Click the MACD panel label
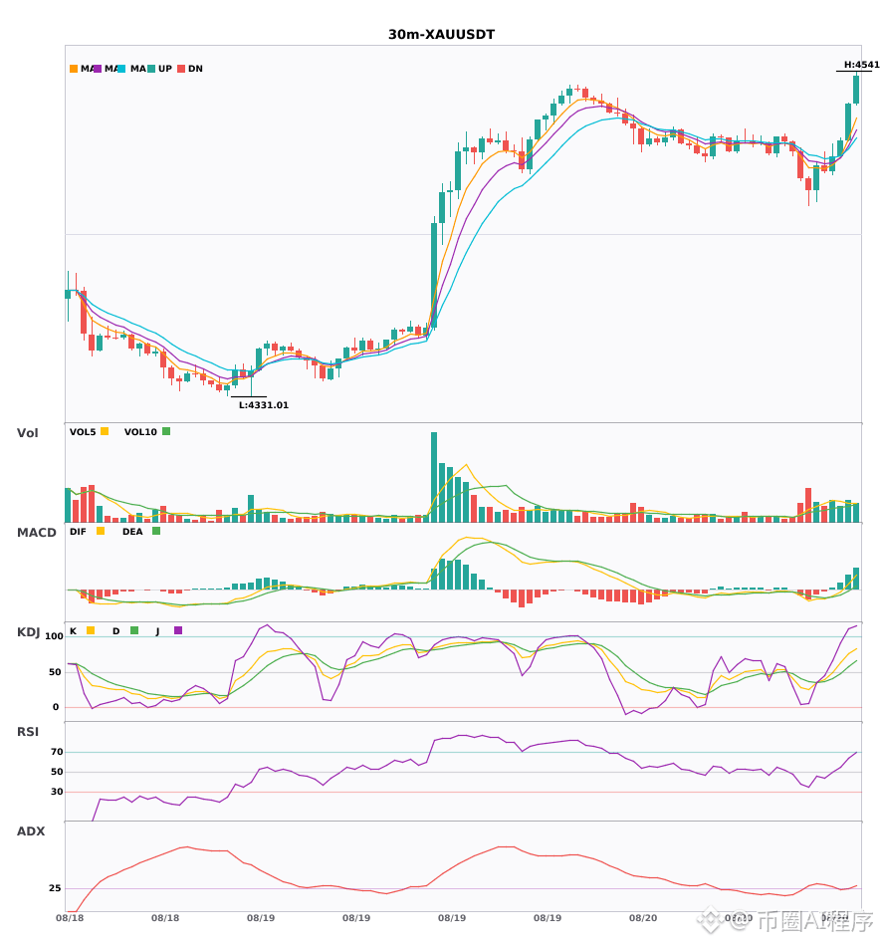 click(36, 533)
